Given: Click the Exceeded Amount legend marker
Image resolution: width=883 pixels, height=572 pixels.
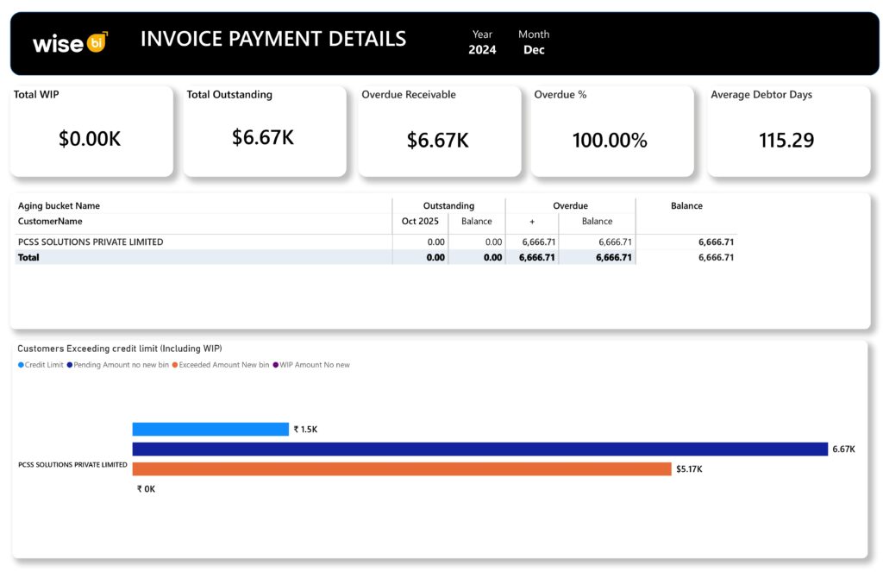Looking at the screenshot, I should coord(175,365).
